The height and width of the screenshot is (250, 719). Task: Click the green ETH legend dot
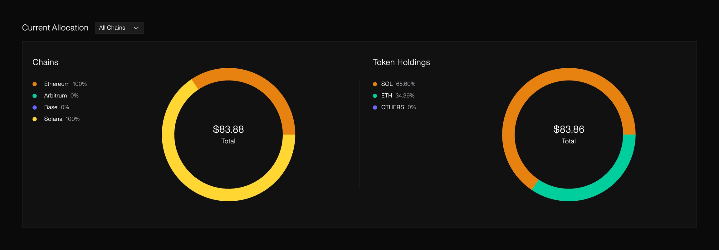tap(375, 96)
